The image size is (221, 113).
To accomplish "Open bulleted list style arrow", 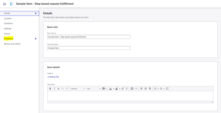I will pos(158,89).
